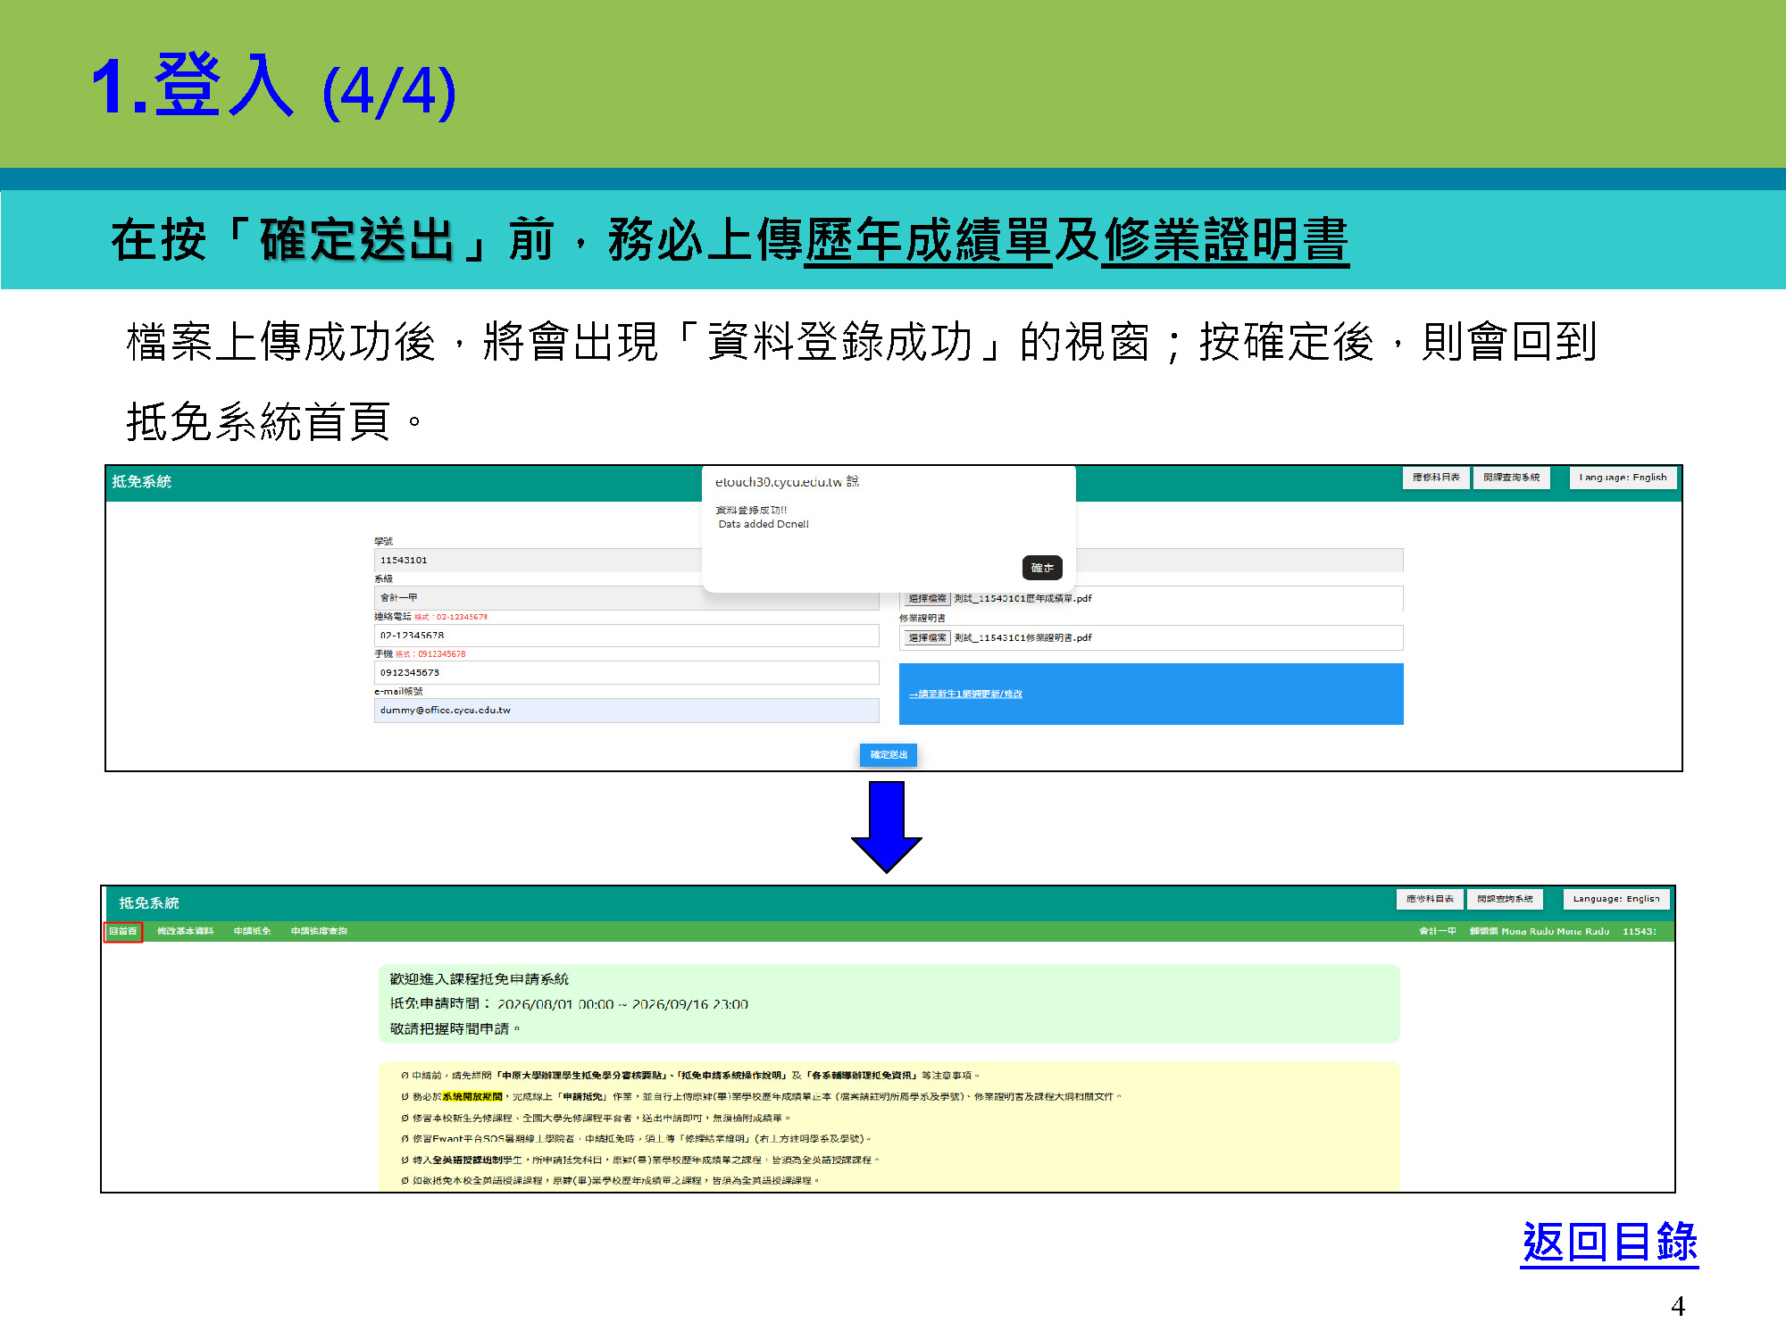Click the Ewant平台SOS暑期線上學院 notice line
The width and height of the screenshot is (1786, 1339).
point(636,1139)
